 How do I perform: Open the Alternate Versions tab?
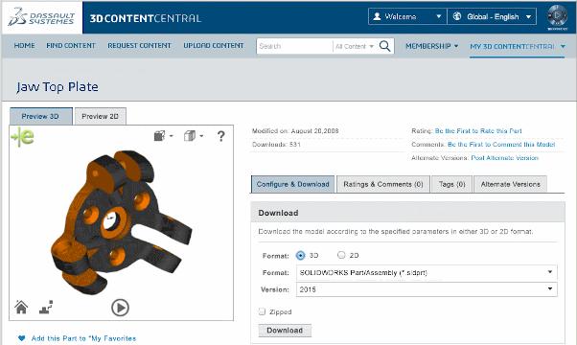(511, 184)
